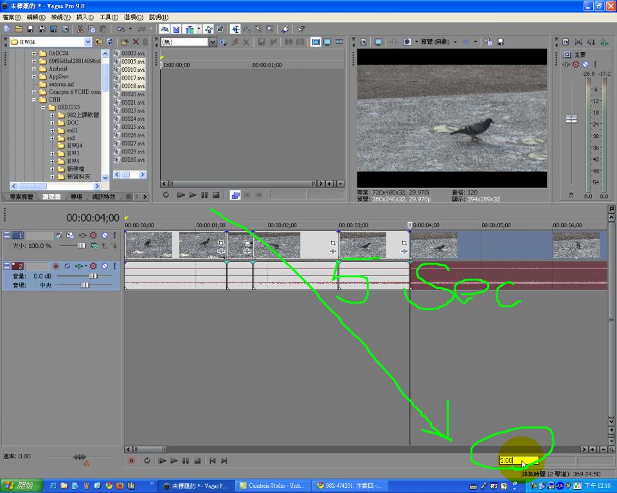Viewport: 617px width, 493px height.
Task: Click the Event Pan/Crop icon on first clip
Action: [220, 243]
